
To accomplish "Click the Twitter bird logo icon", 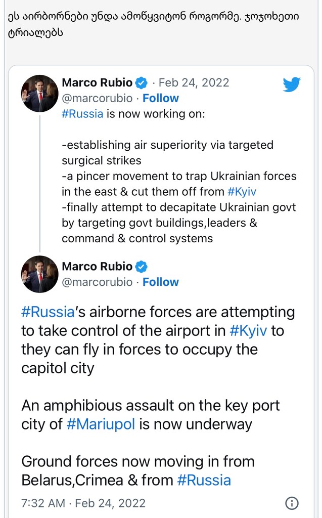I will point(292,84).
